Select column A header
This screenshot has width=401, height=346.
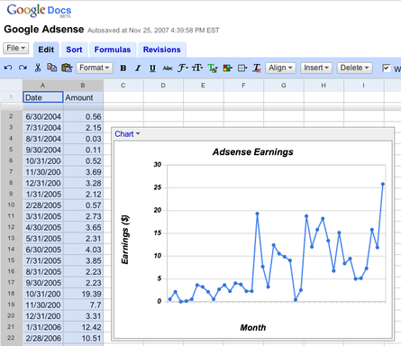tap(42, 86)
